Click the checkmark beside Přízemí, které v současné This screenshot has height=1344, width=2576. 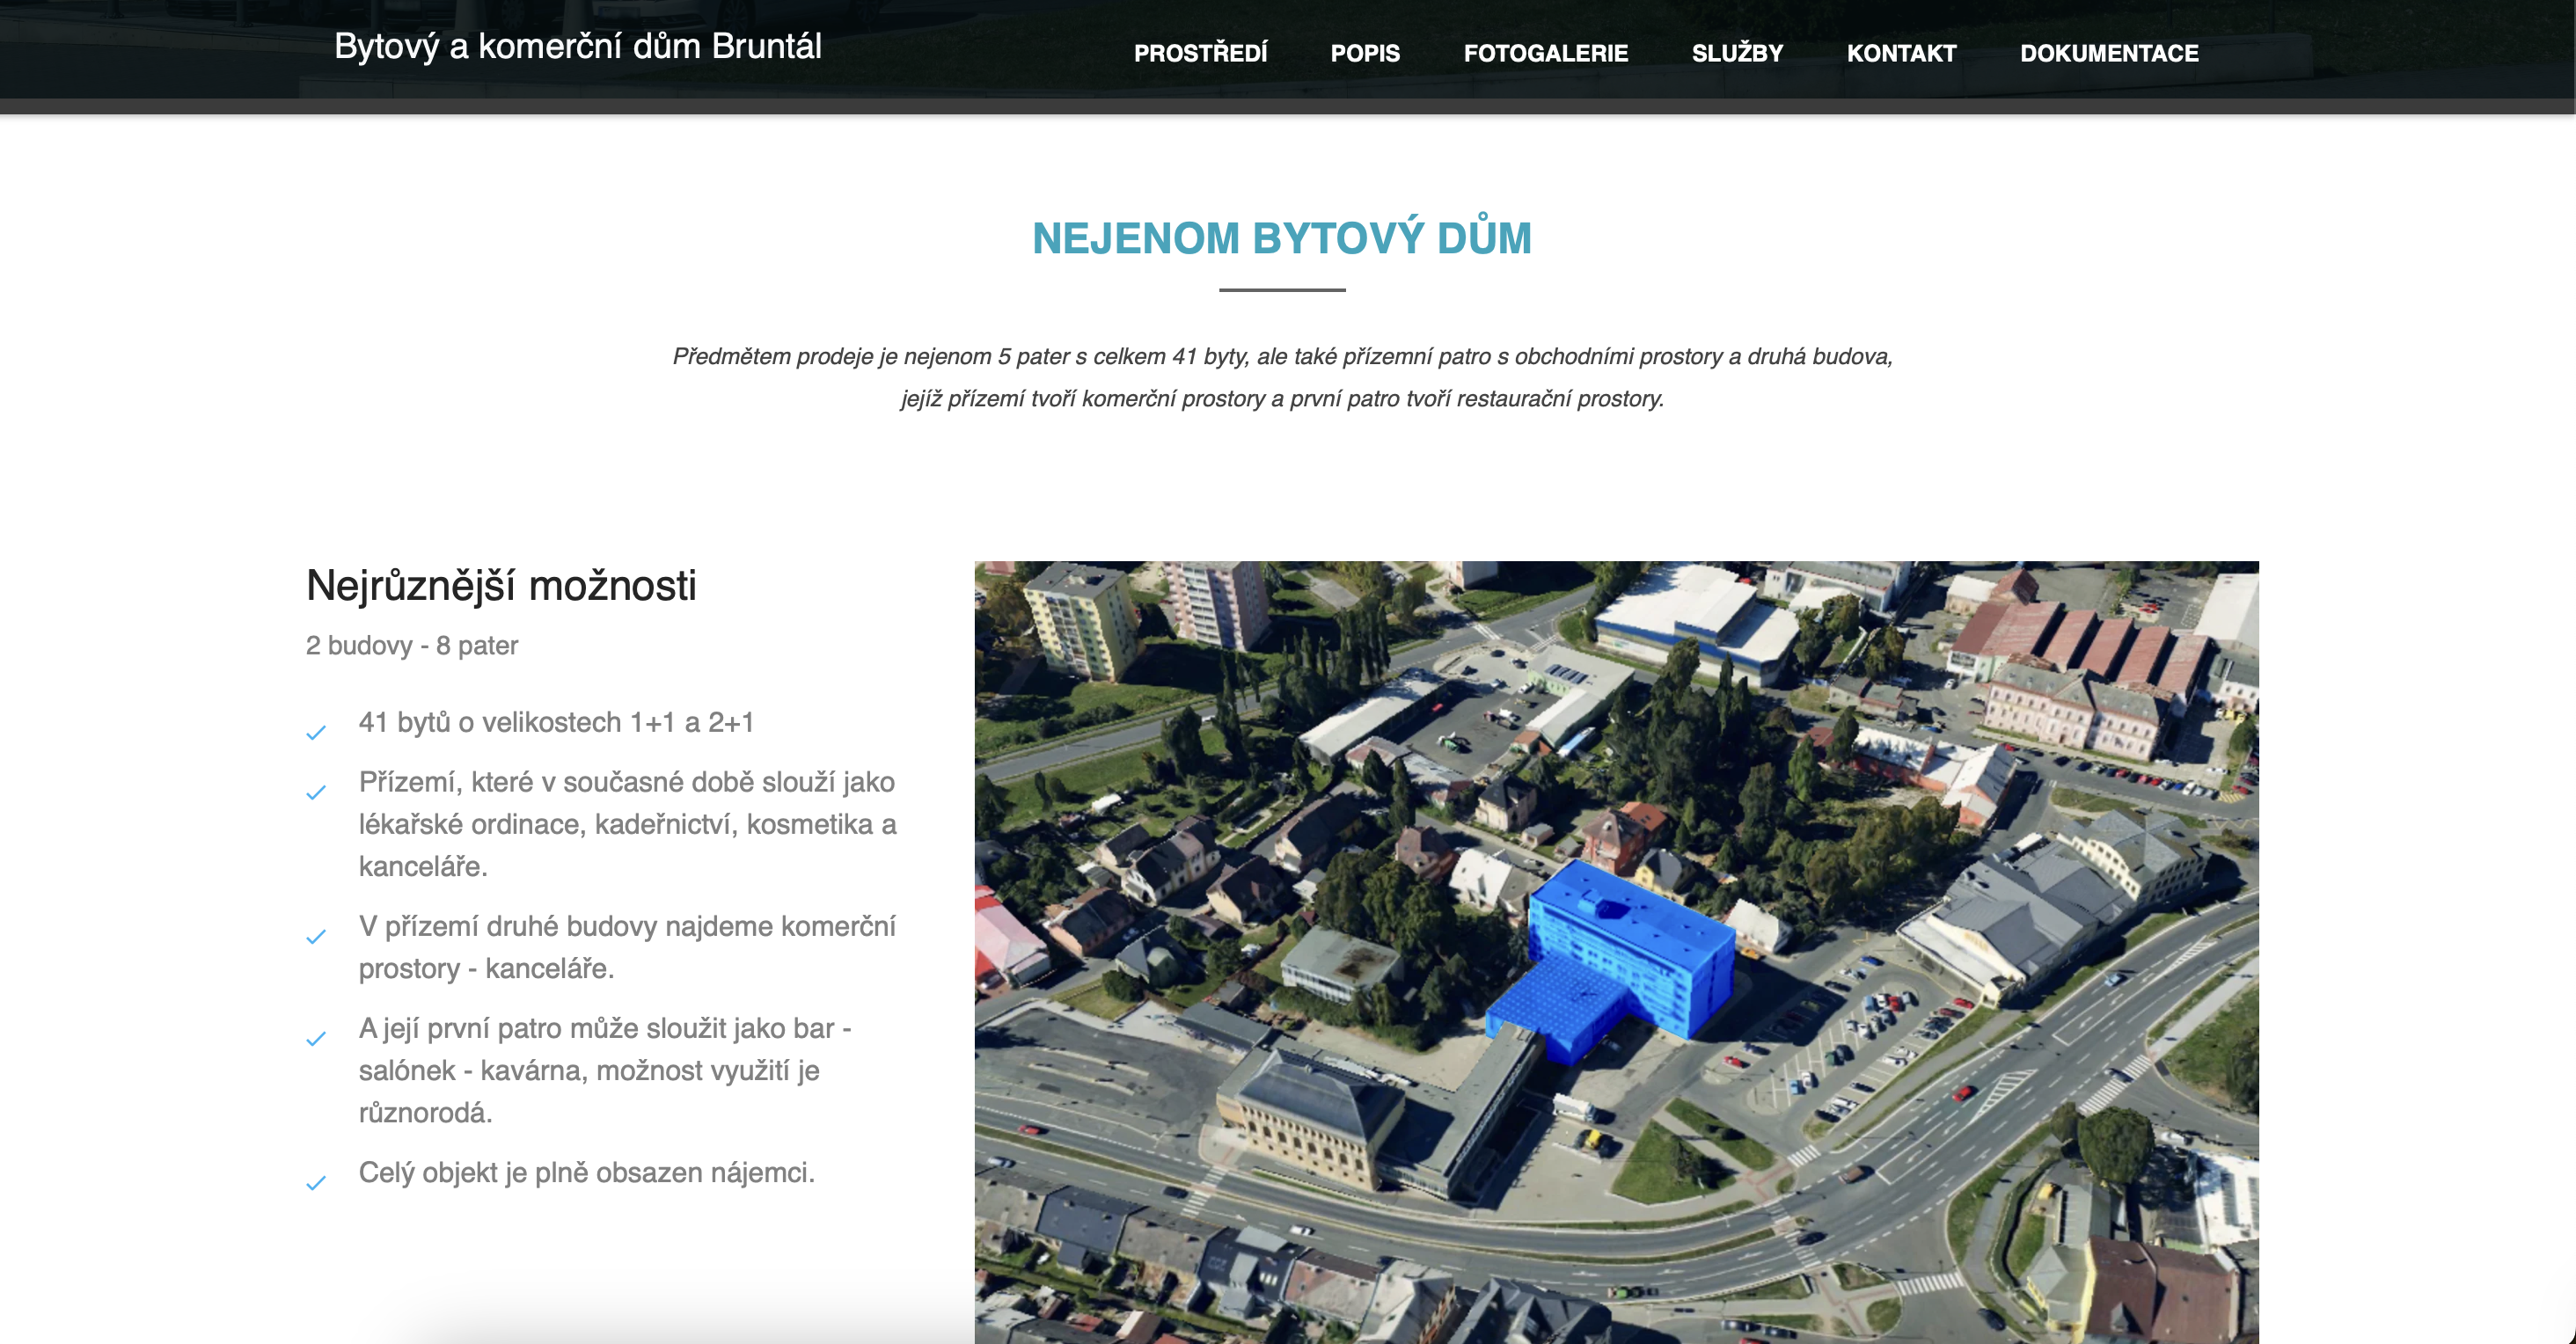click(x=316, y=793)
